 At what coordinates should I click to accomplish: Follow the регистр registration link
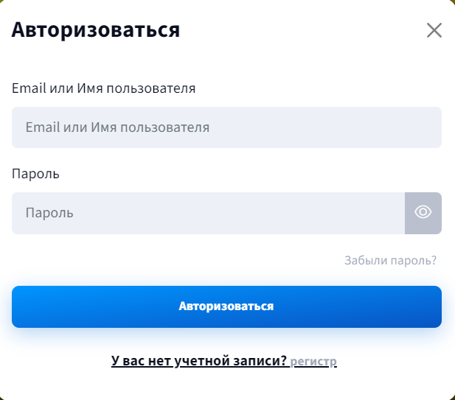click(313, 361)
